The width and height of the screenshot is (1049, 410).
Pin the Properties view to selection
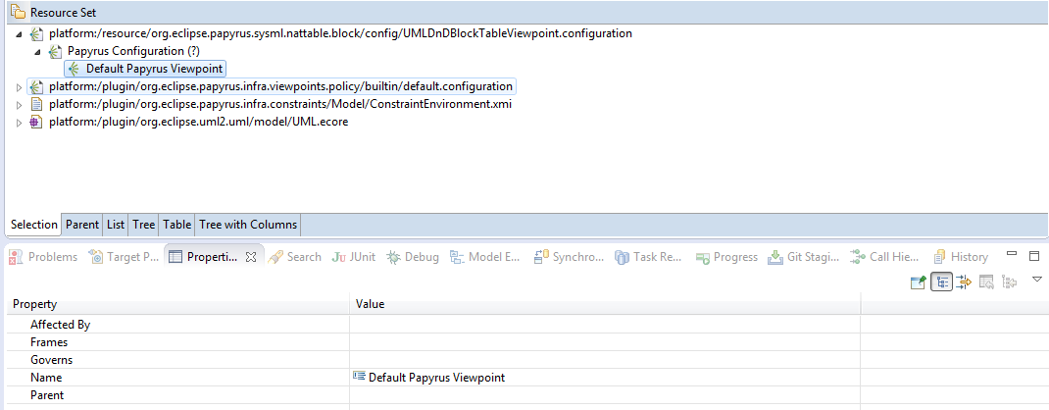[919, 282]
